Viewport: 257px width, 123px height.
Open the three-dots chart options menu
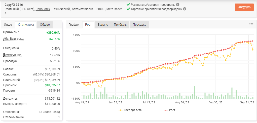(251, 24)
